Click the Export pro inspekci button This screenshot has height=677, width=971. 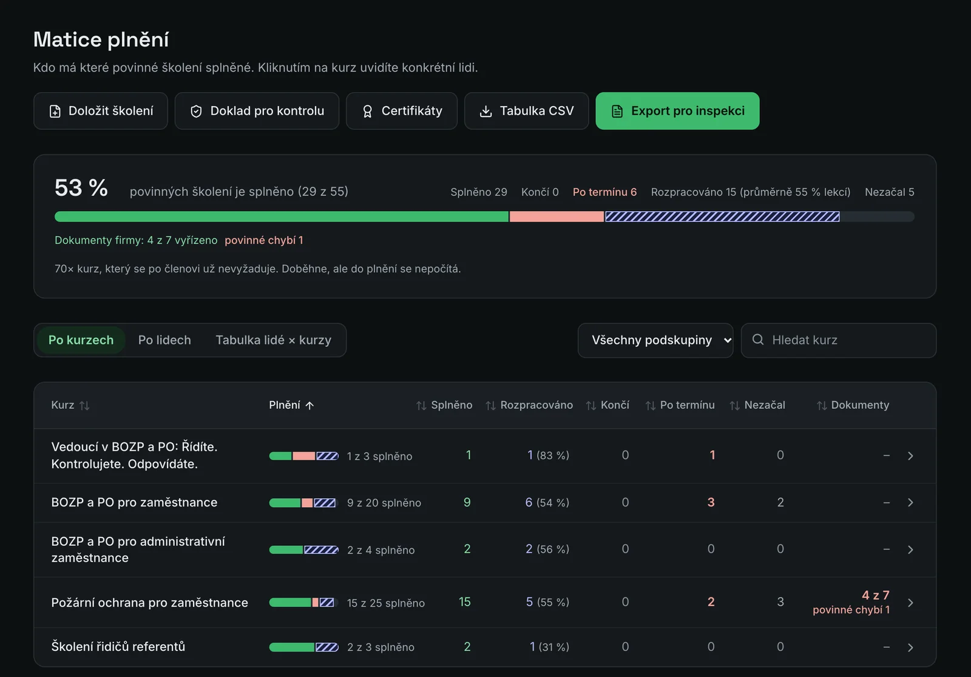(677, 111)
